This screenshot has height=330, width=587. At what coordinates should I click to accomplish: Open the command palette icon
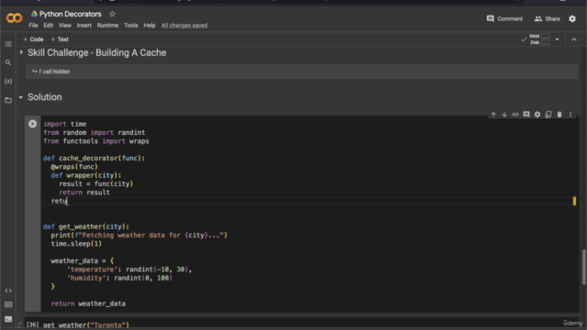tap(8, 304)
